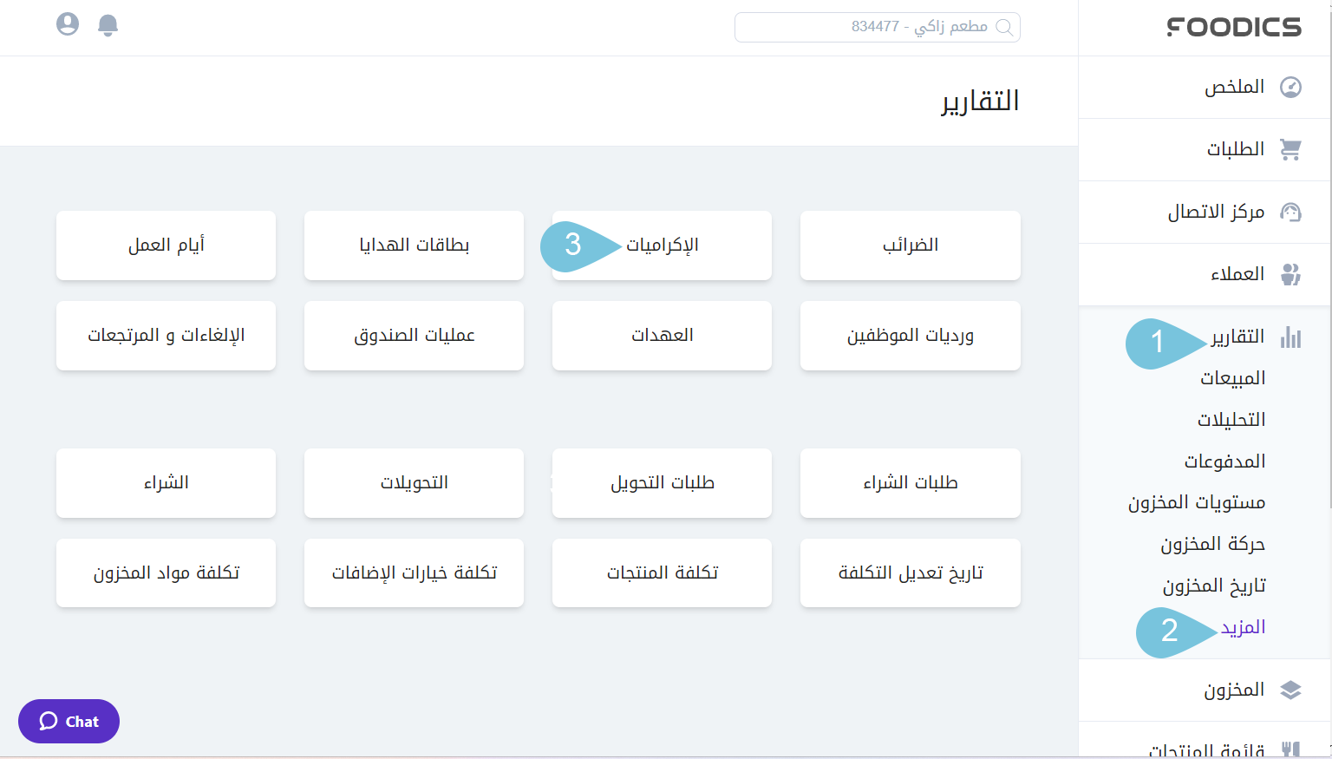The image size is (1332, 759).
Task: Open the العهدات report card
Action: (663, 336)
